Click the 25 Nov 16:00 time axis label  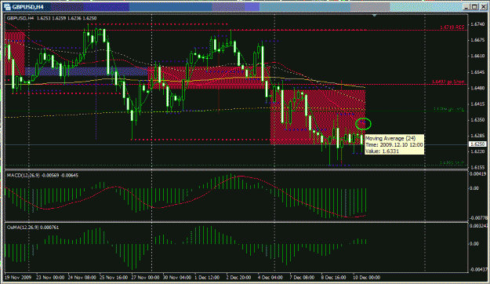coord(114,278)
